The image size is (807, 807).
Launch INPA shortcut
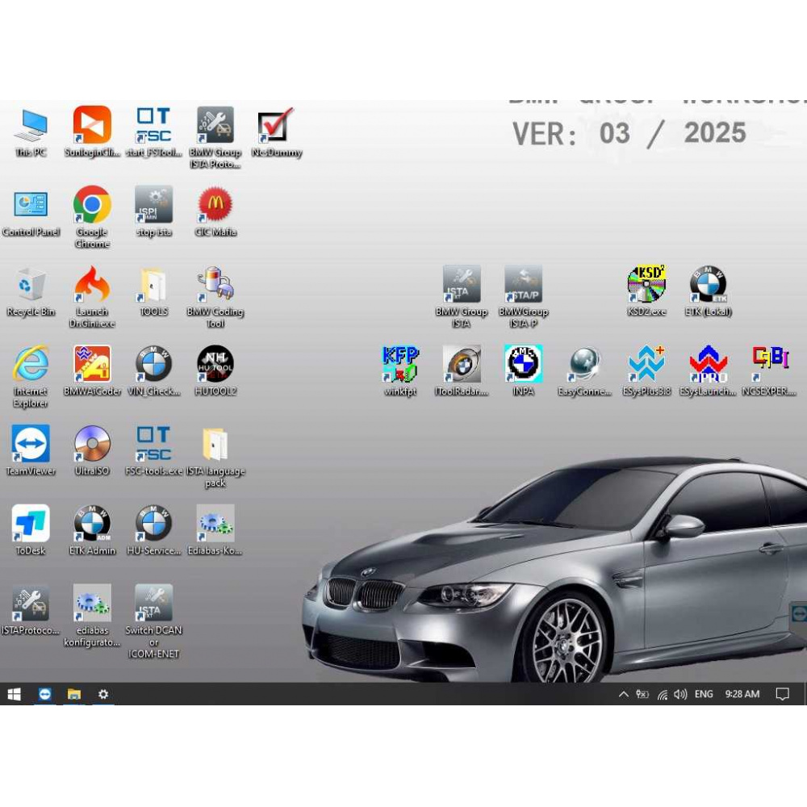click(x=523, y=371)
